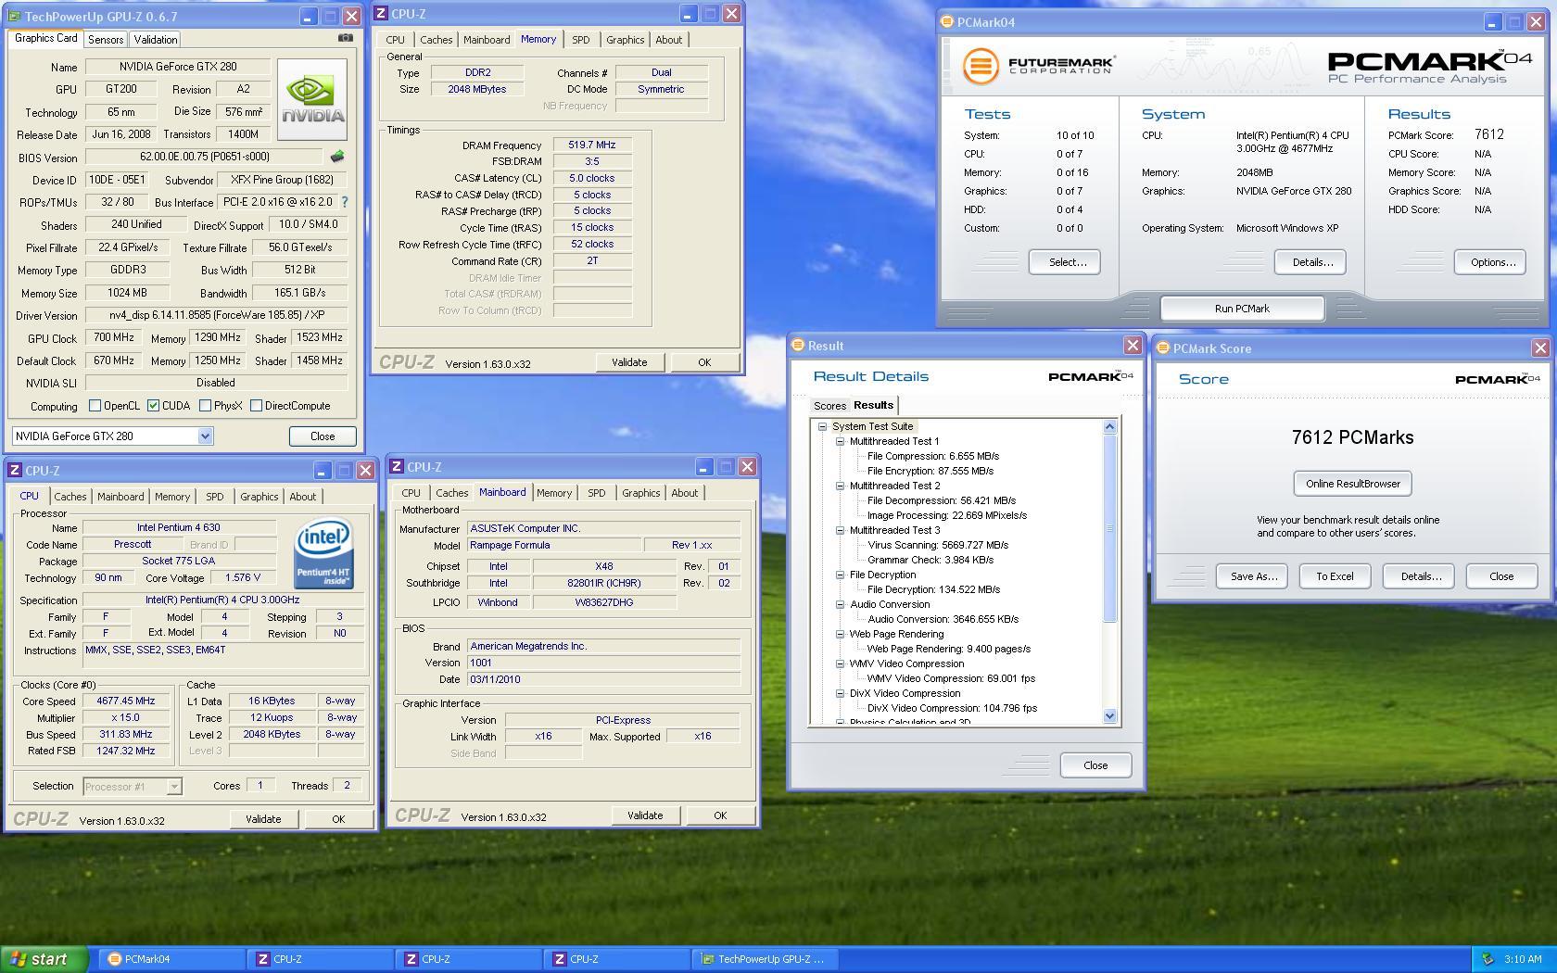
Task: Click the DRAM Frequency value field
Action: [592, 145]
